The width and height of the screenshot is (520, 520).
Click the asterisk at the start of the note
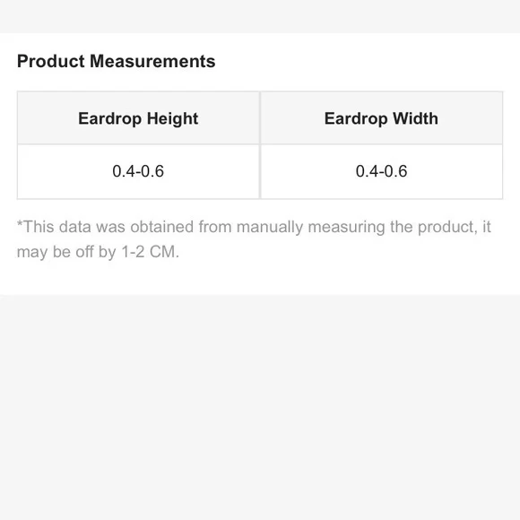20,223
